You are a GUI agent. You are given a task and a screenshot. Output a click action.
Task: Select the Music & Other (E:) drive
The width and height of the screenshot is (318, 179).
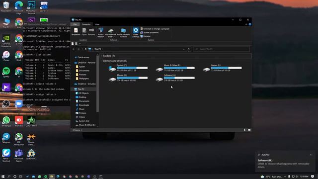(x=175, y=68)
